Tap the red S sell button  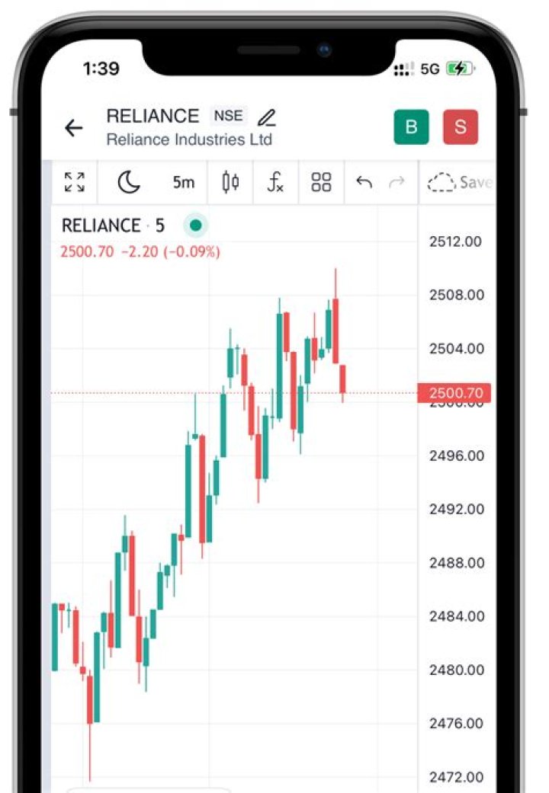pyautogui.click(x=460, y=127)
